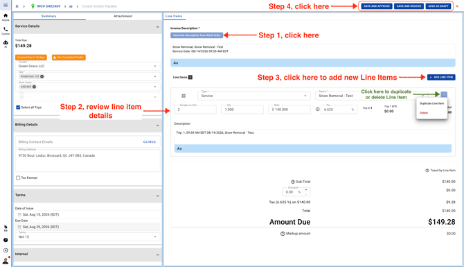Click the Unsaved Due in 14 days badge
Viewport: 464px width, 267px height.
tap(31, 58)
